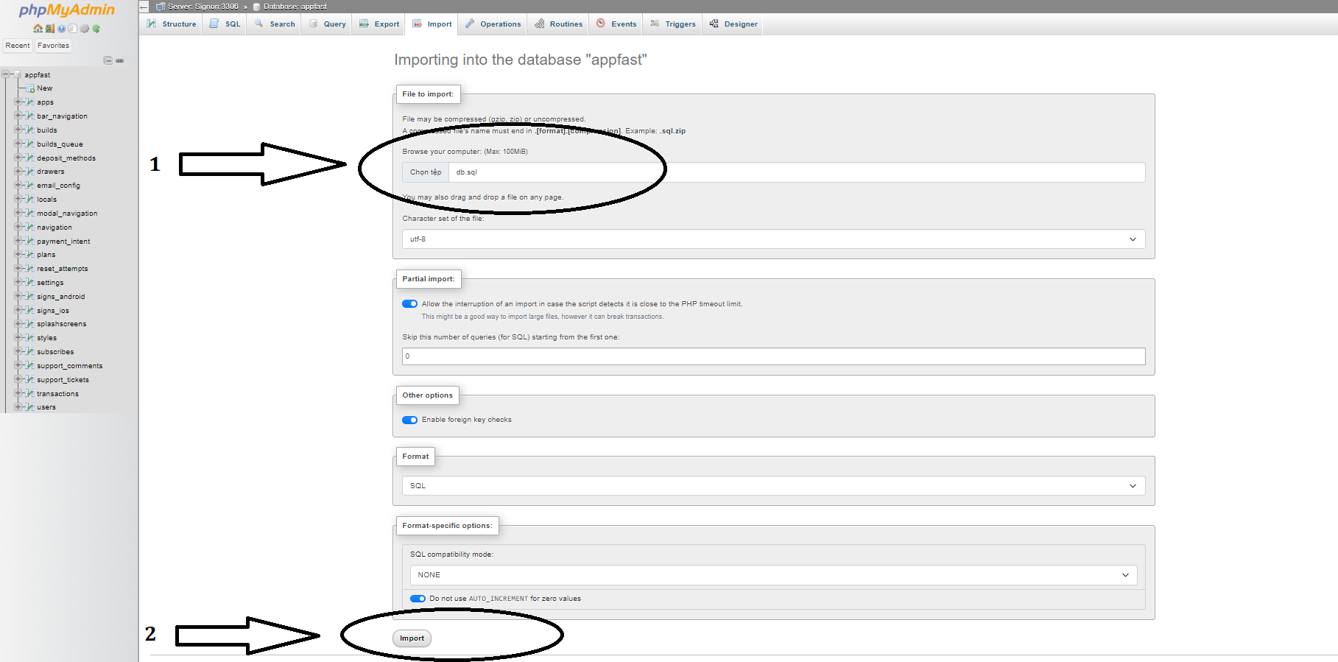This screenshot has height=662, width=1338.
Task: Open the Format SQL dropdown
Action: [x=773, y=486]
